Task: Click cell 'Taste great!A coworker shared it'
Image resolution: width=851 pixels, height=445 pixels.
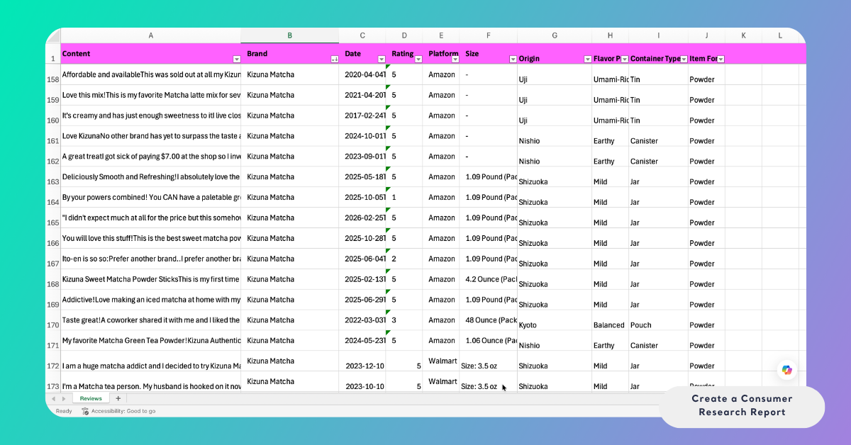Action: click(x=150, y=320)
